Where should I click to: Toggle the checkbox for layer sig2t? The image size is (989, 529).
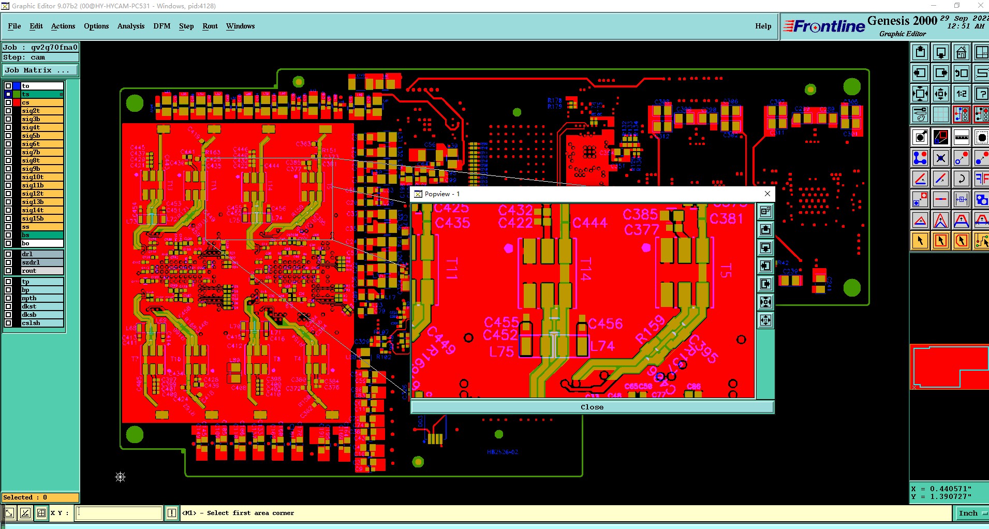click(x=8, y=111)
